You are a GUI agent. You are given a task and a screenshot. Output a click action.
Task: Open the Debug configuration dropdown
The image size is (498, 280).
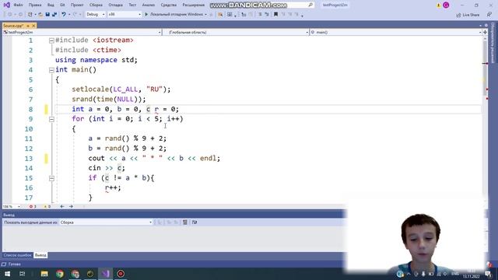(x=95, y=15)
